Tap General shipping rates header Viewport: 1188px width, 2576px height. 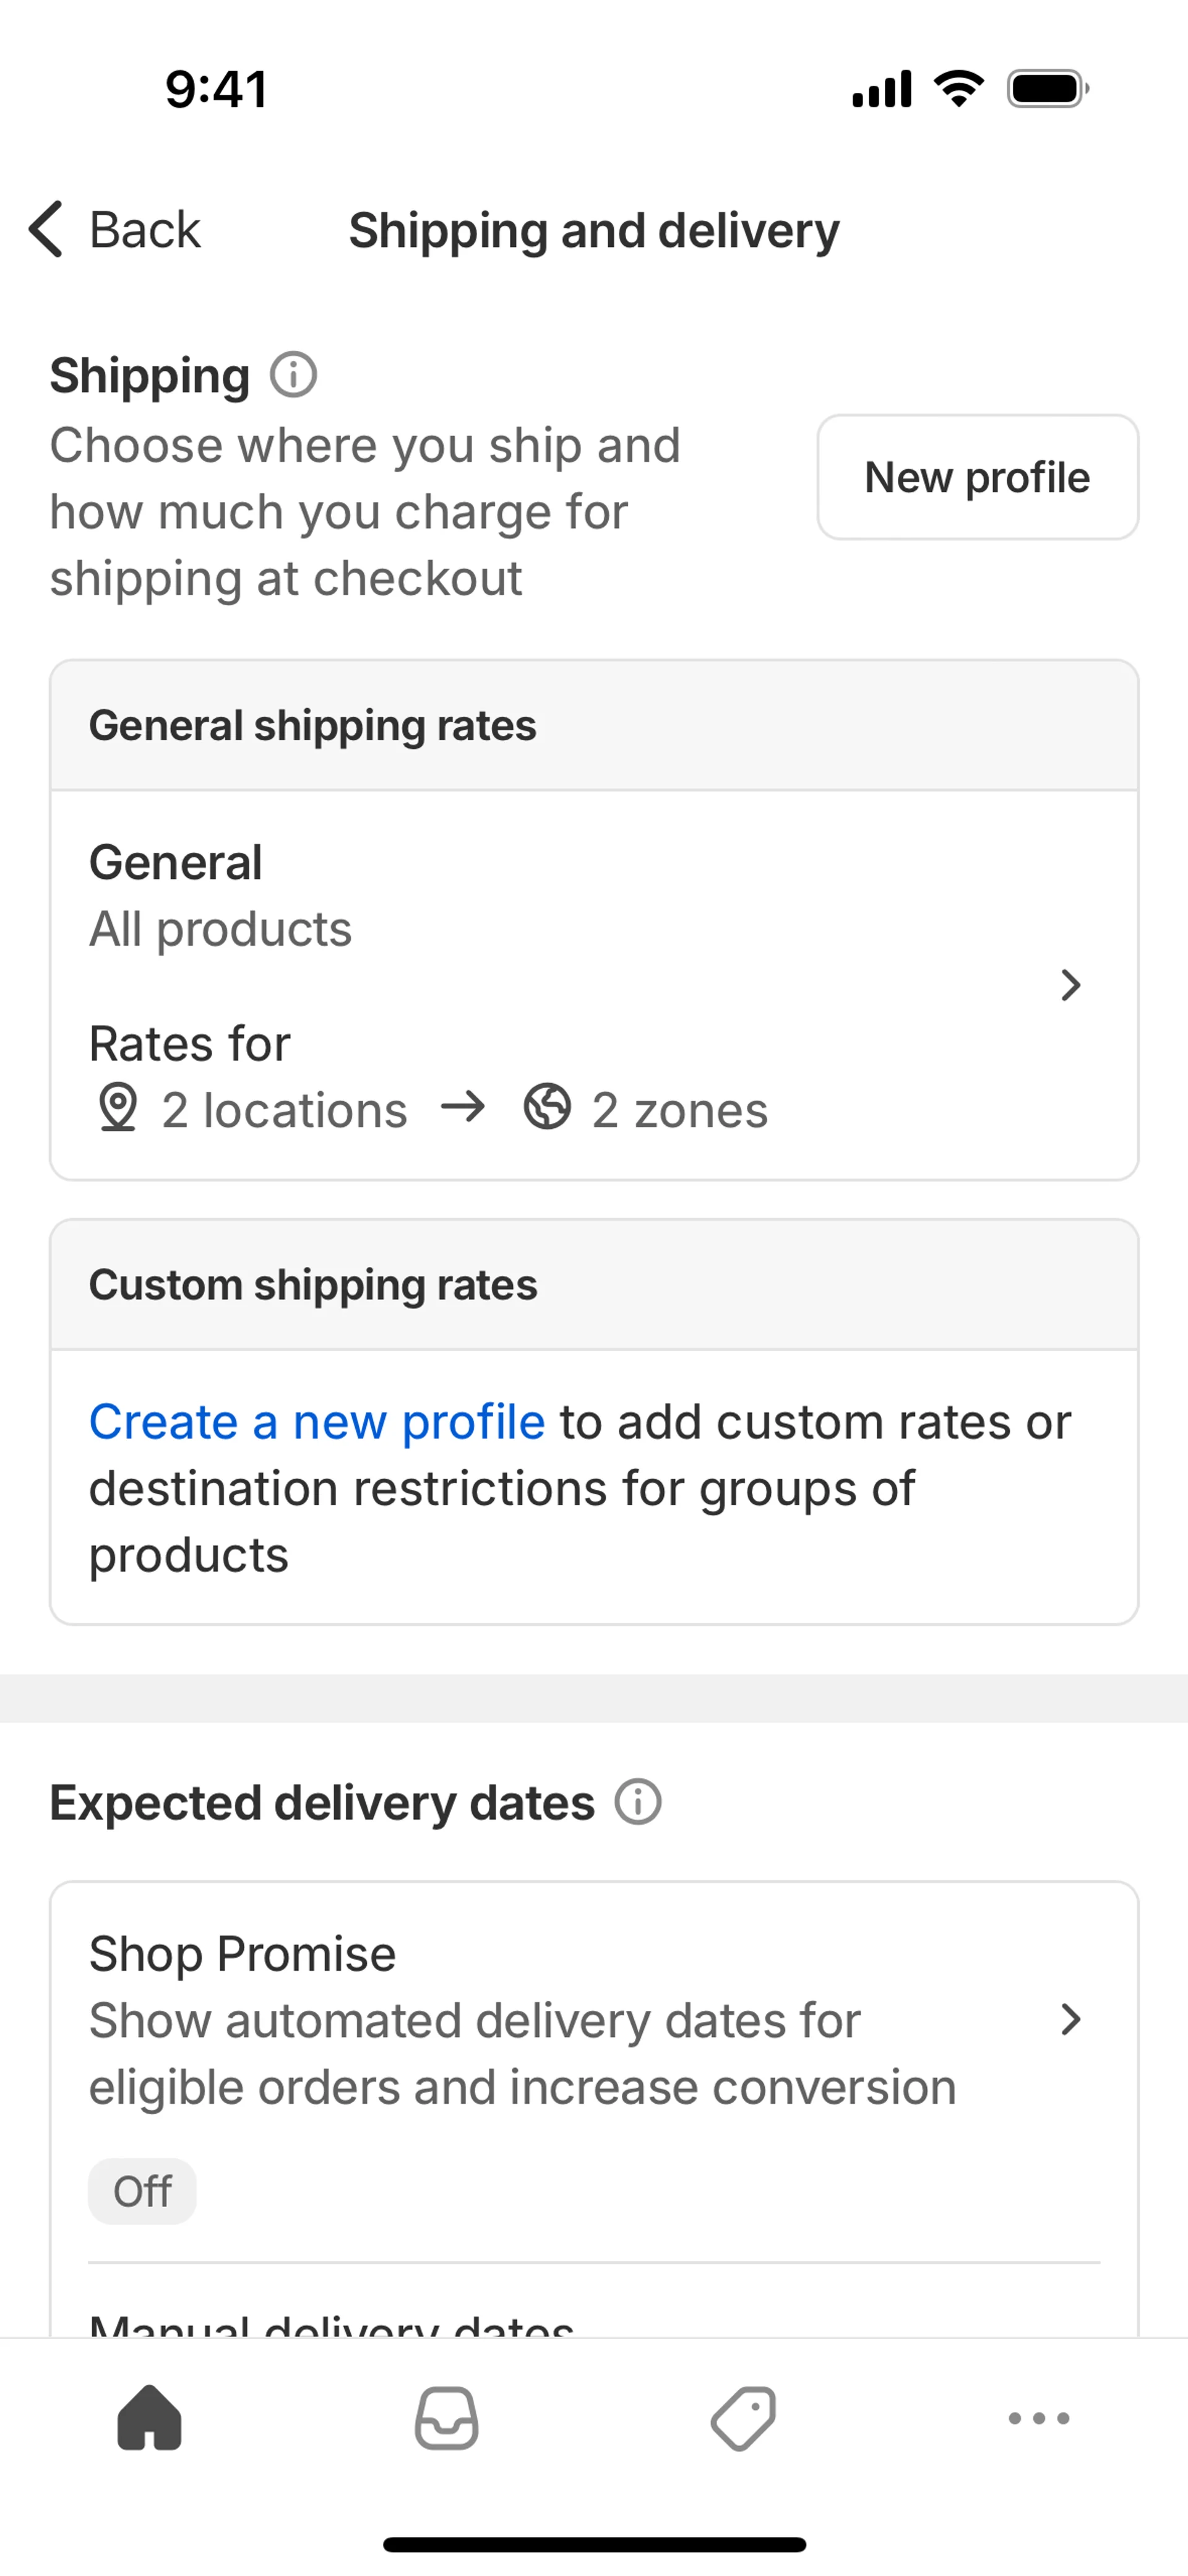pos(313,725)
